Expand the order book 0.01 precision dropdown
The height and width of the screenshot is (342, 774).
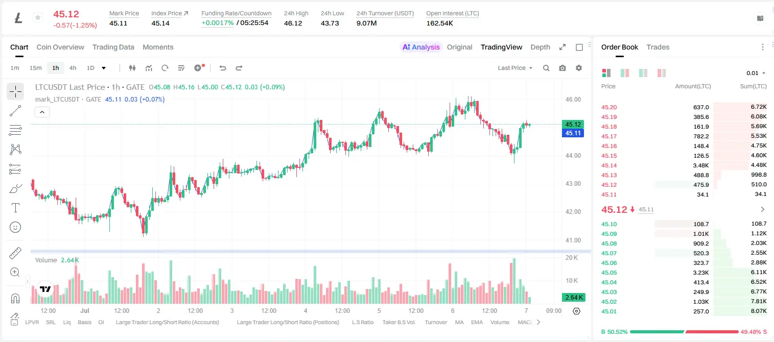(756, 73)
